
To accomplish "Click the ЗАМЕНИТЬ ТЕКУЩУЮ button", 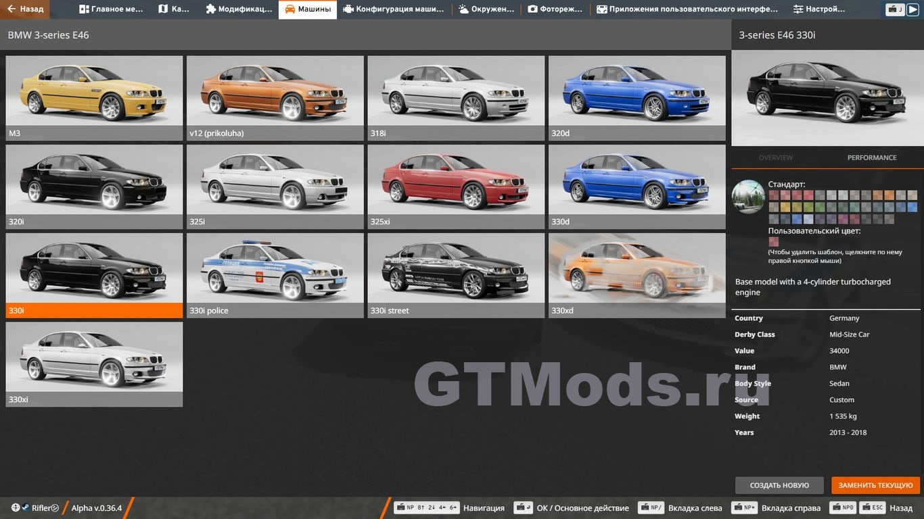I will click(x=876, y=485).
